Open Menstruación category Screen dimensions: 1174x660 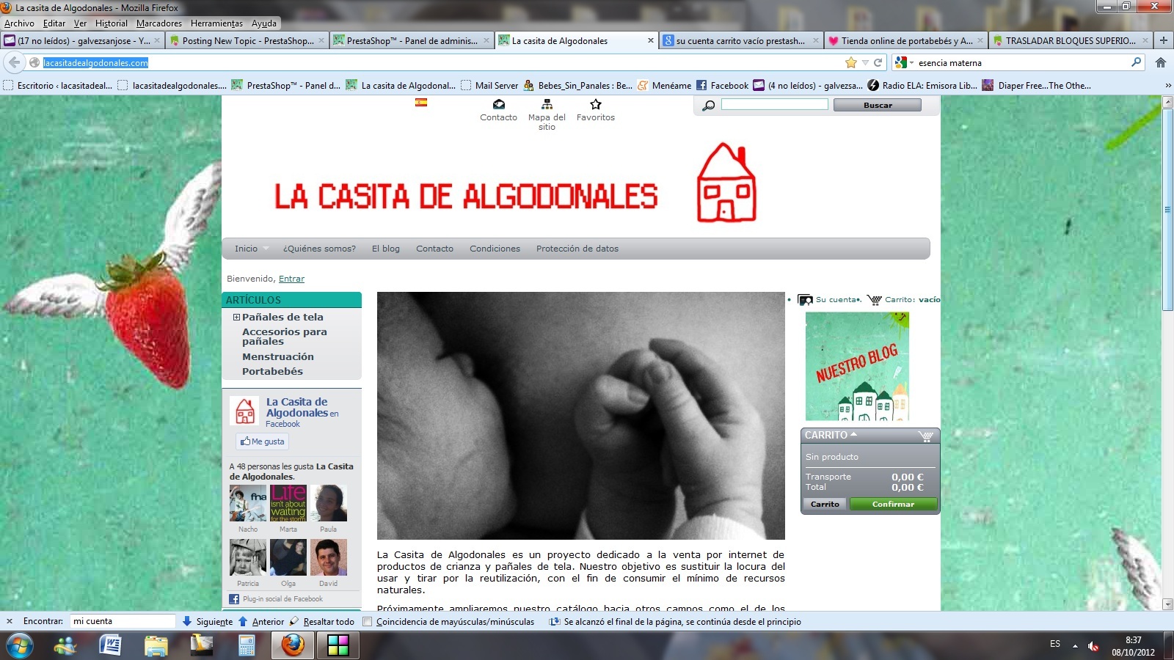click(x=278, y=357)
